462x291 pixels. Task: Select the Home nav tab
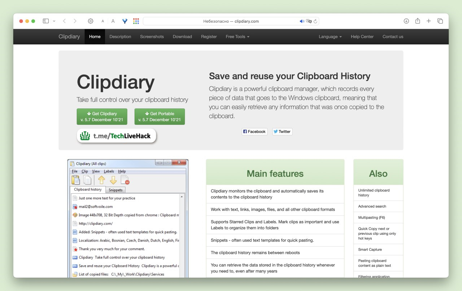point(95,36)
